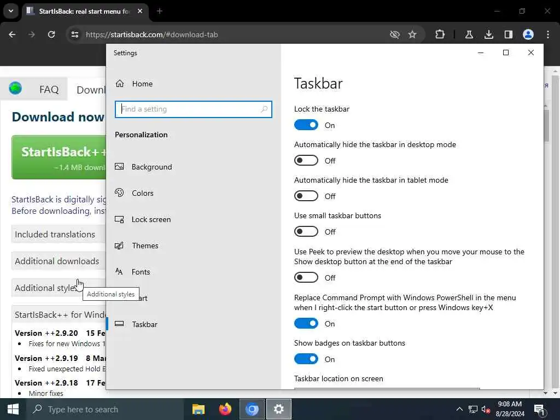Viewport: 560px width, 420px height.
Task: Open Chrome Labs flask icon
Action: coord(469,34)
